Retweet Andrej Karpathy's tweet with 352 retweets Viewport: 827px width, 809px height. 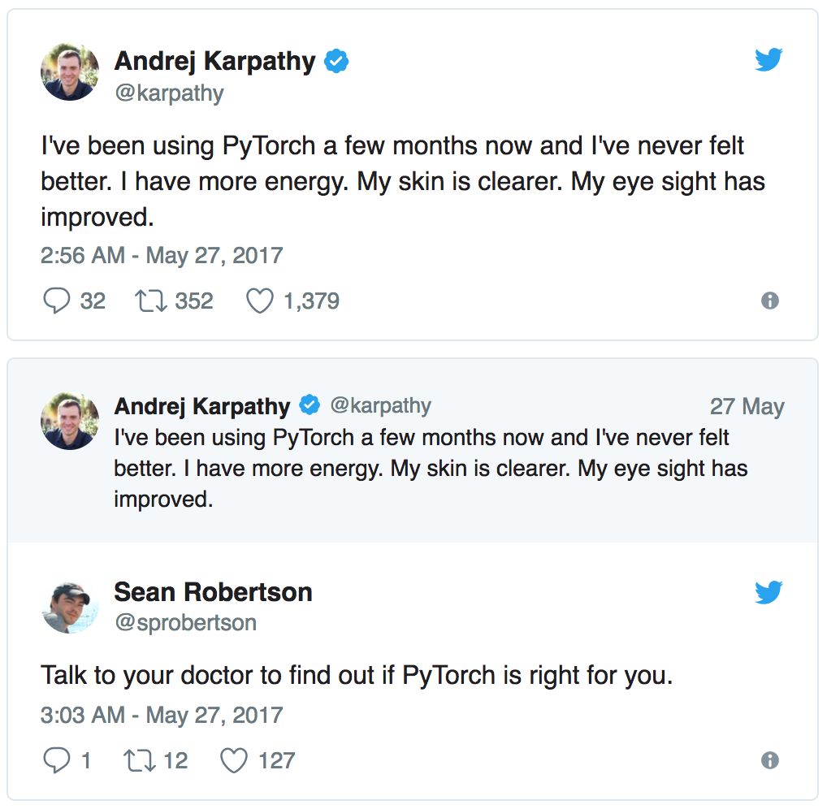pyautogui.click(x=149, y=301)
